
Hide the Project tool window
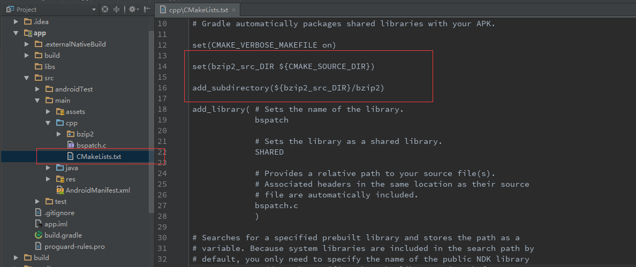click(146, 9)
